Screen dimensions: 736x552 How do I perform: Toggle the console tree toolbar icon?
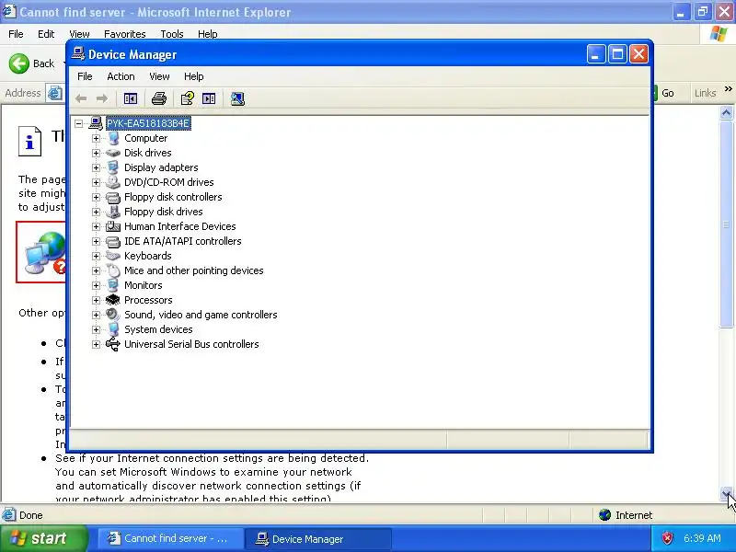130,98
